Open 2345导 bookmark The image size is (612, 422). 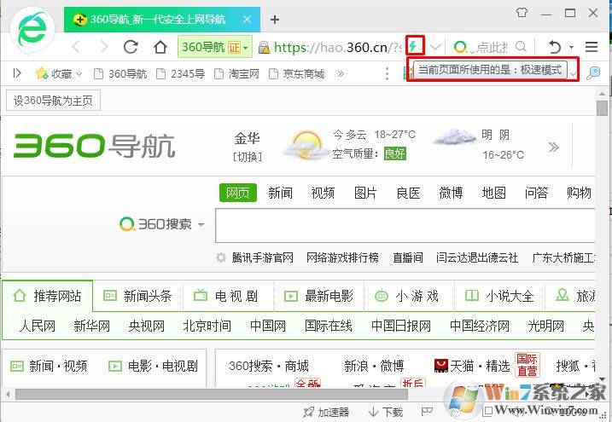click(x=181, y=73)
